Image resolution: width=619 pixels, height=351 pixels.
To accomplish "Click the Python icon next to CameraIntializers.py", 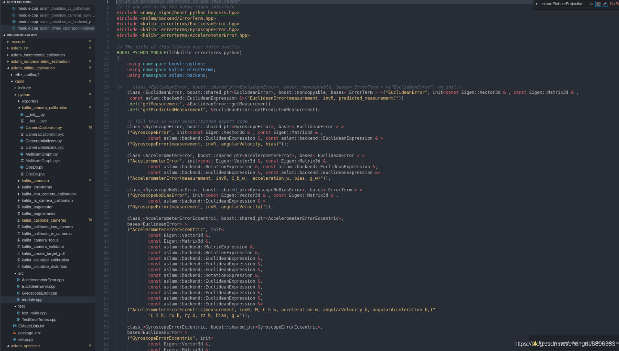I will [x=22, y=141].
